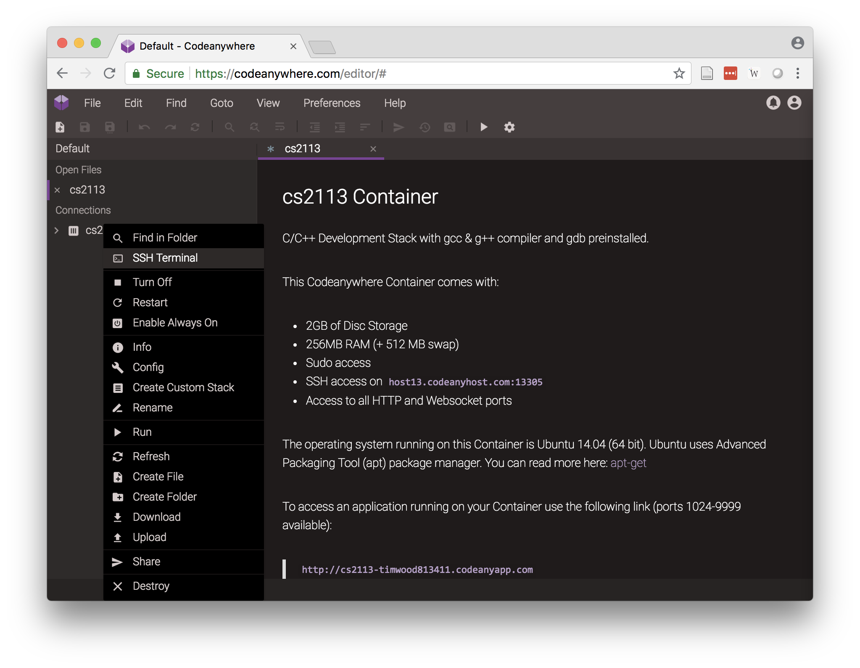
Task: Open the Goto menu
Action: 222,103
